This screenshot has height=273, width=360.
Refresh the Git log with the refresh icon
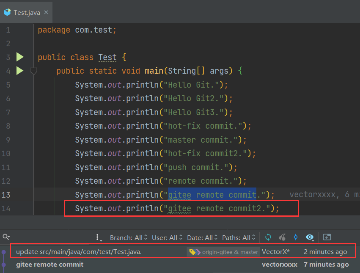(268, 237)
